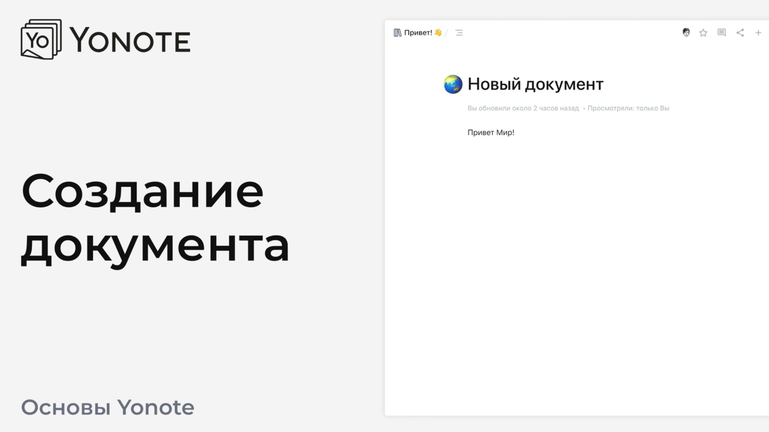The image size is (769, 432).
Task: Click the title Новый документ
Action: (535, 84)
